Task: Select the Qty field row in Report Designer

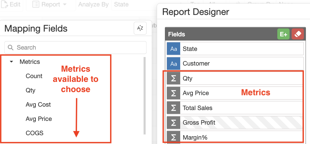Action: pyautogui.click(x=235, y=78)
